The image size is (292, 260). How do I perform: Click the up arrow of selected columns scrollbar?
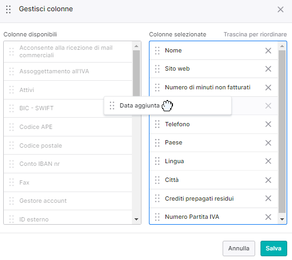pos(282,46)
